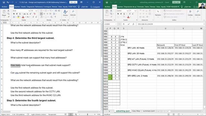The image size is (206, 116).
Task: Increase indent in Word paragraph group
Action: [x=59, y=11]
